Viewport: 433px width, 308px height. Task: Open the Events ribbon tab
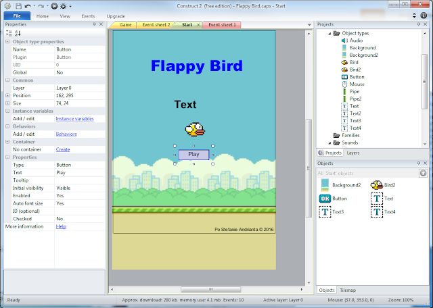[x=88, y=16]
